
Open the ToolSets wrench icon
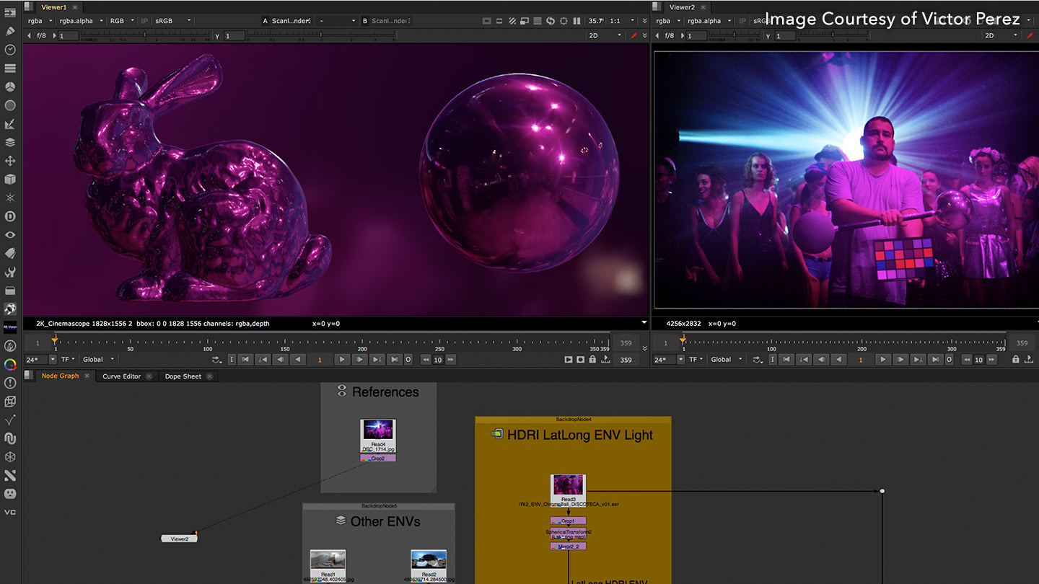(10, 272)
